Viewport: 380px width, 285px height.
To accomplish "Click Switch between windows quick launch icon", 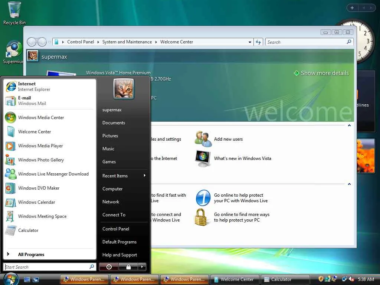I will 36,279.
